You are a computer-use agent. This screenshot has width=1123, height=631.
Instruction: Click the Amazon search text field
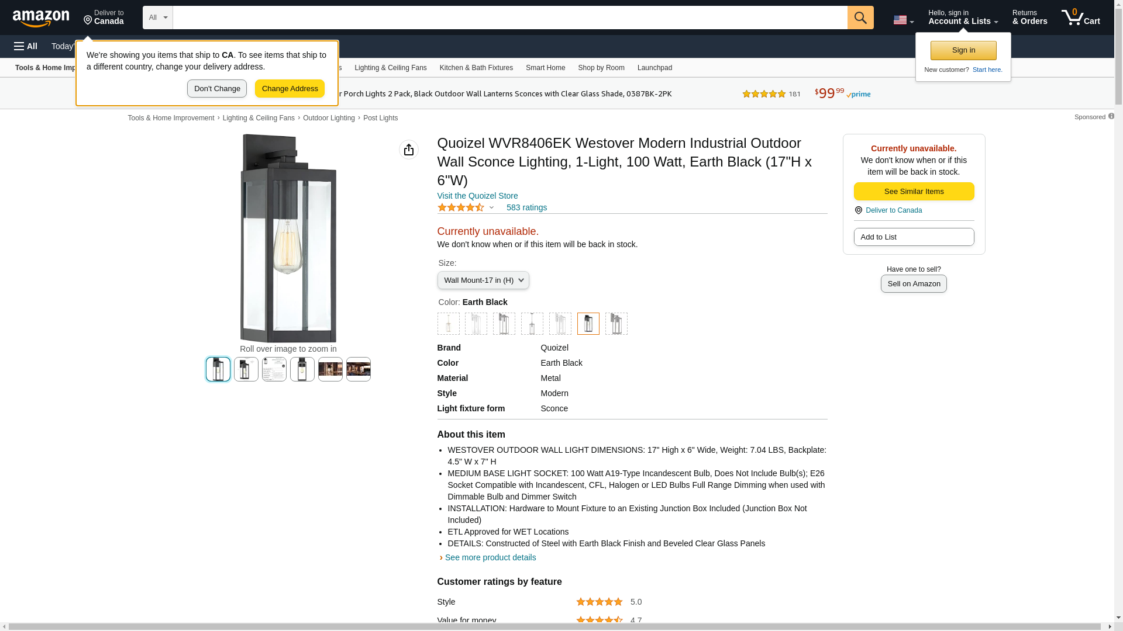(509, 18)
